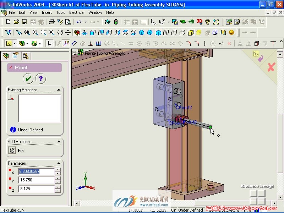Select the Spline sketch tool
Screen dimensions: 284x213
[221, 43]
